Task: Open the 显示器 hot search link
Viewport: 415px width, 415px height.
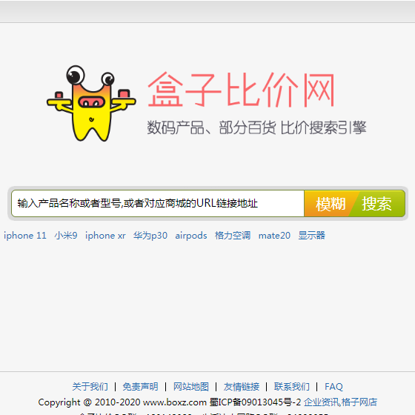Action: 312,236
